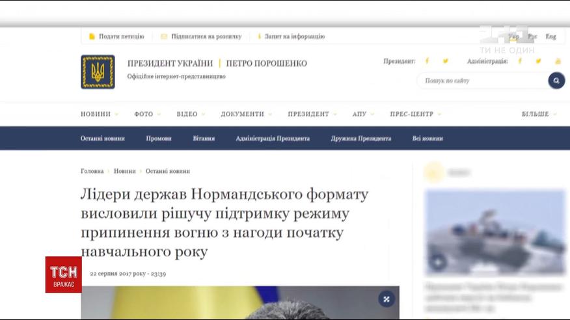Click the 'Подати петицію' petition link
570x320 pixels.
117,36
